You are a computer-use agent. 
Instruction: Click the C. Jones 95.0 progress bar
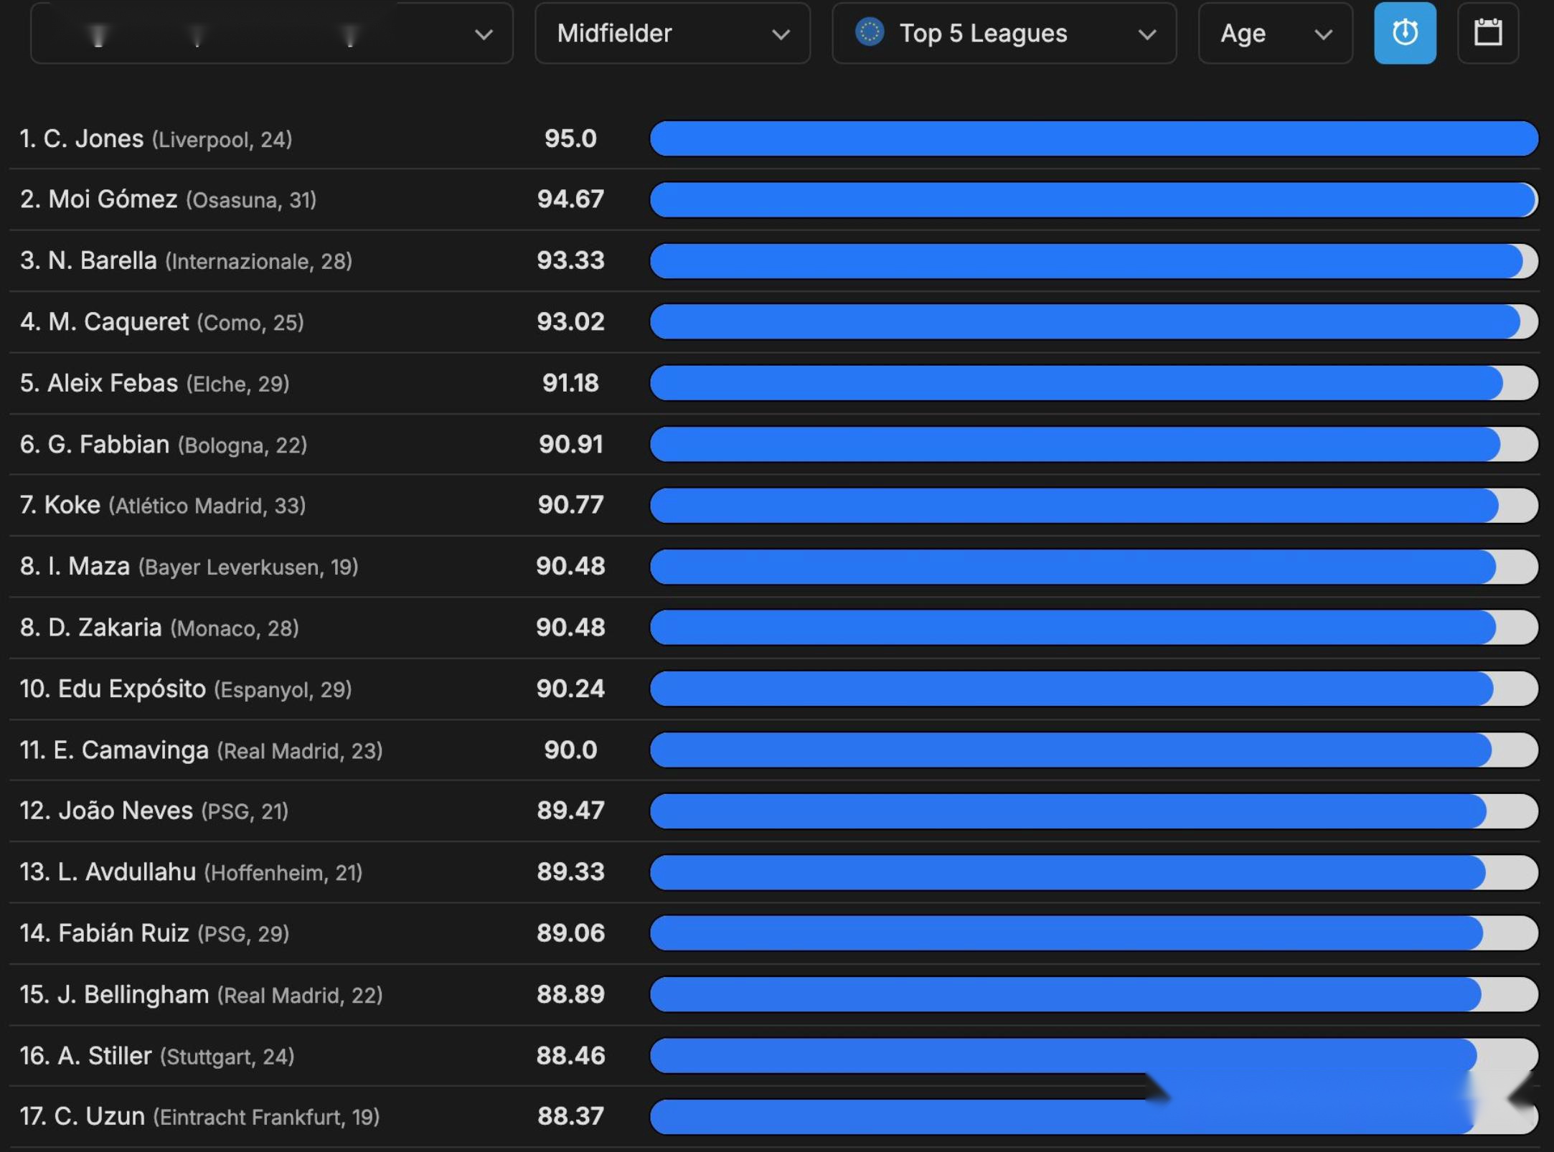1093,138
